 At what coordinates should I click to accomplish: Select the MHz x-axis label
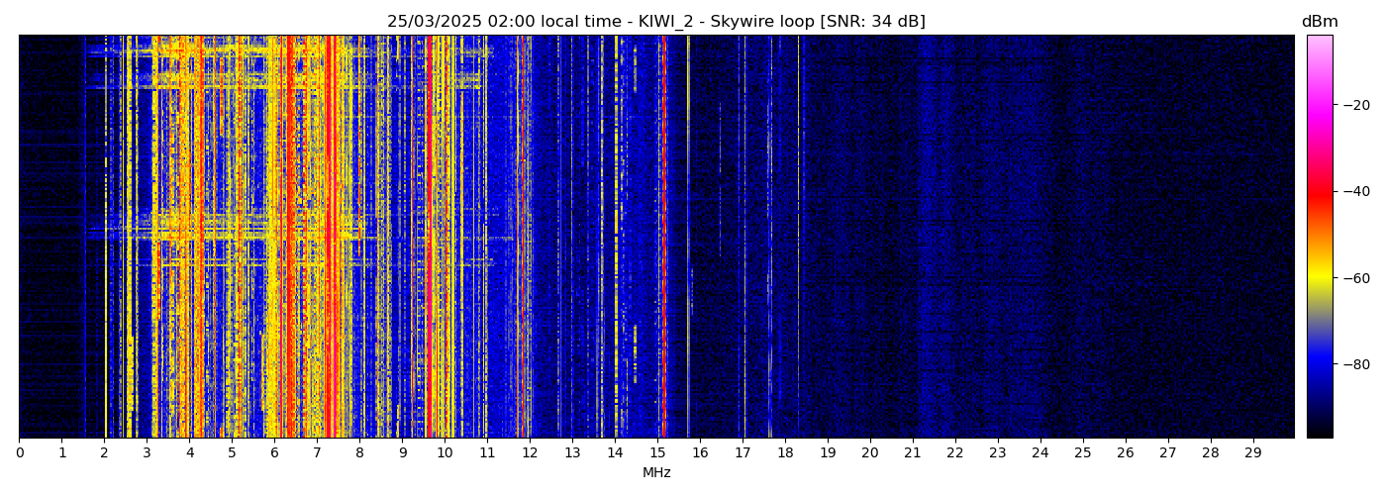point(656,473)
